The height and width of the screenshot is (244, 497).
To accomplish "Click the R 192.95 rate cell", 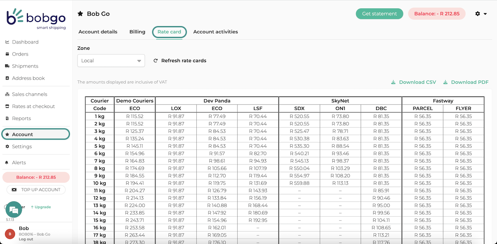I will pos(258,220).
